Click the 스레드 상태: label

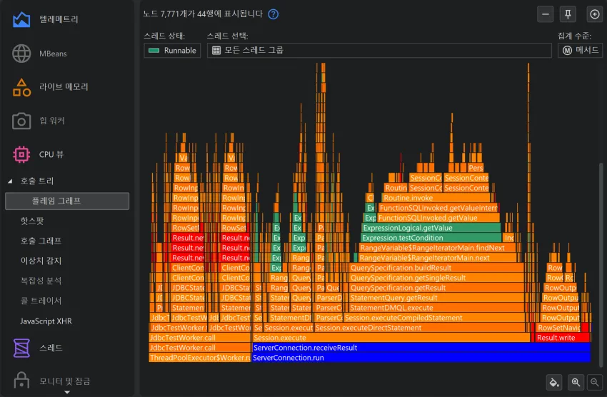[164, 36]
